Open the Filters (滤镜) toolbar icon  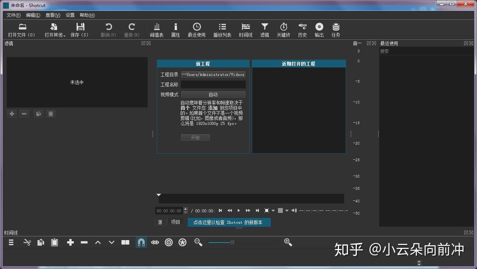coord(264,27)
